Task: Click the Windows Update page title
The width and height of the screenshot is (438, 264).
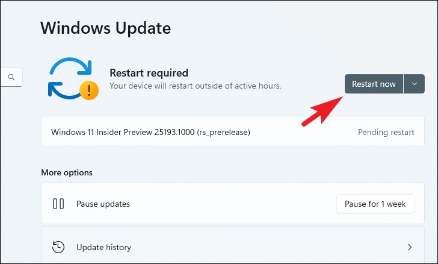Action: pyautogui.click(x=106, y=28)
